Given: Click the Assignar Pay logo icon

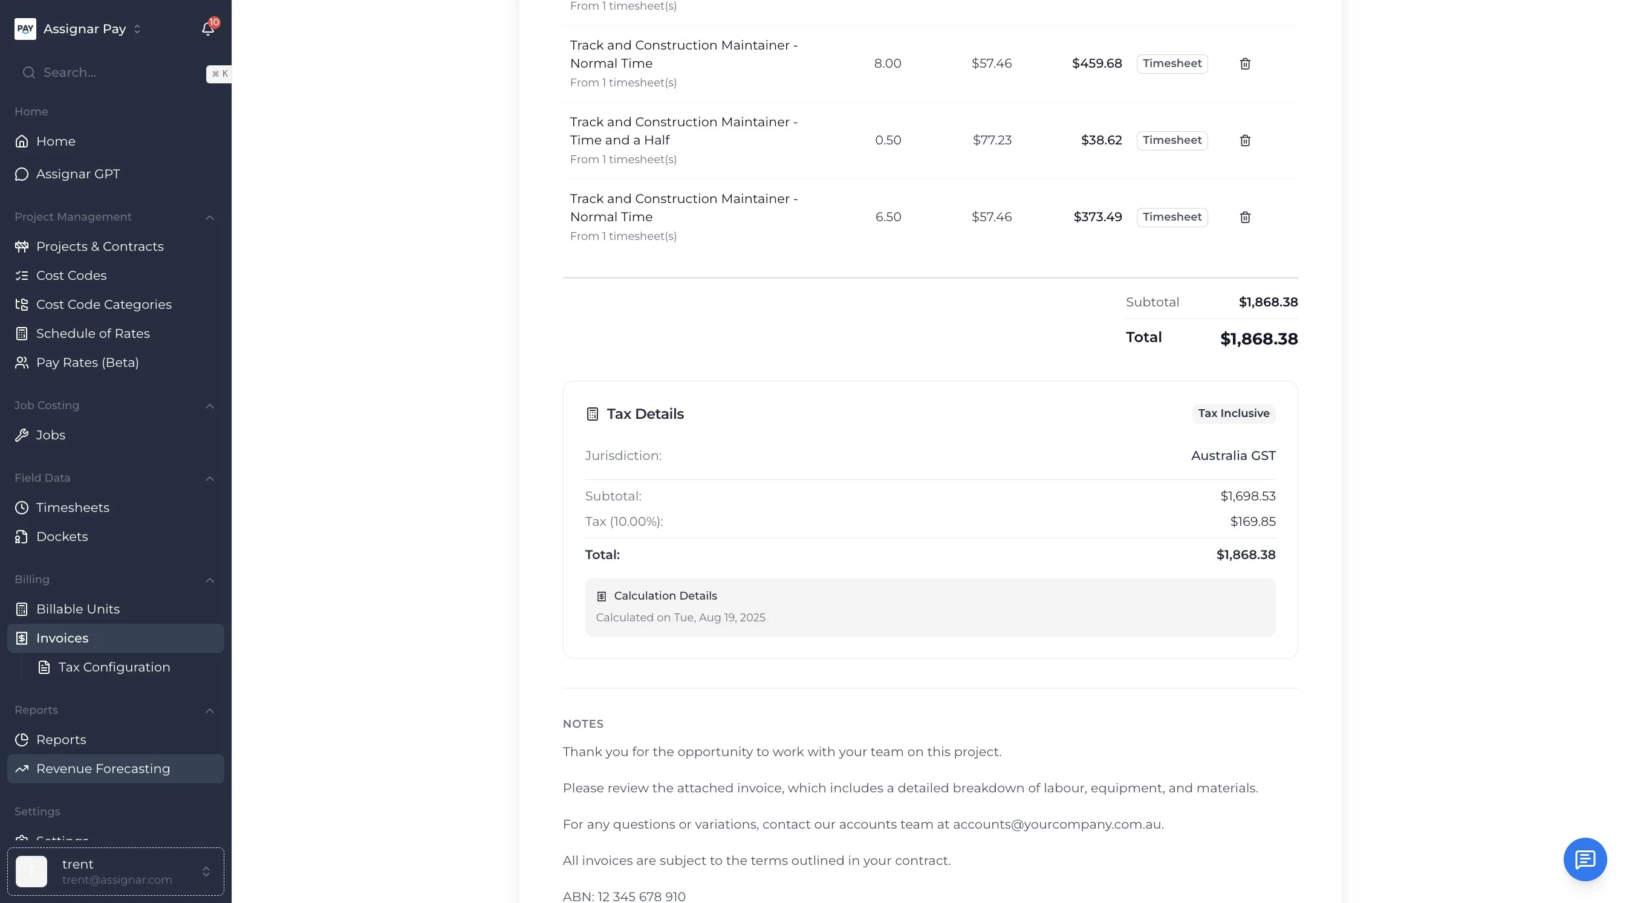Looking at the screenshot, I should click(25, 29).
